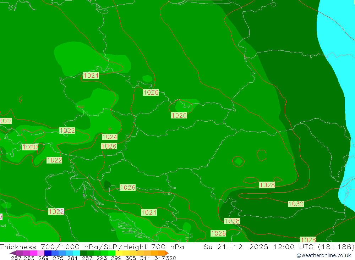
Task: Select the cyan legend swatch
Action: tap(76, 253)
